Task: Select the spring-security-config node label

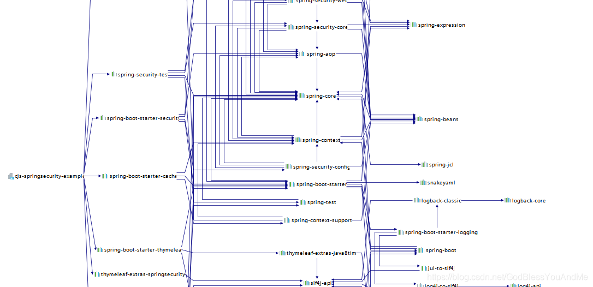Action: (x=321, y=167)
